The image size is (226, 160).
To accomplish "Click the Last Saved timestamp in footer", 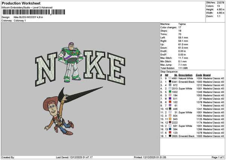I will coord(74,157).
